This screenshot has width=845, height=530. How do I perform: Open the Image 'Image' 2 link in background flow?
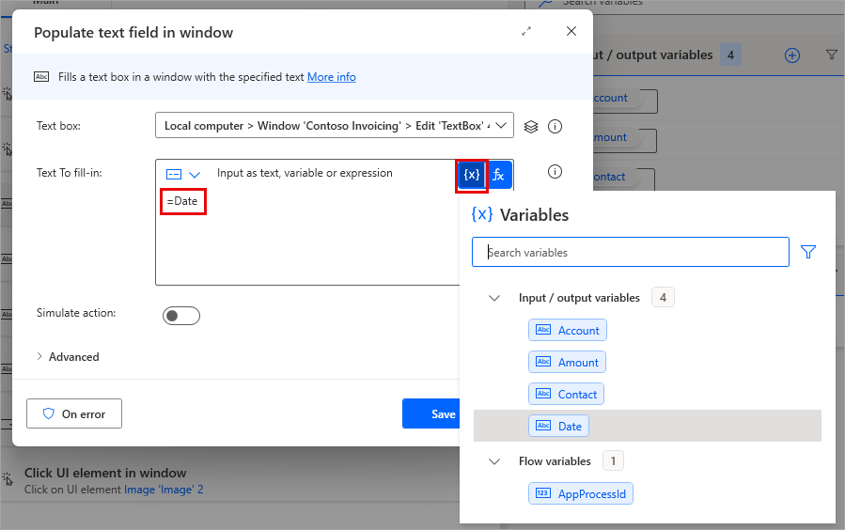(164, 490)
